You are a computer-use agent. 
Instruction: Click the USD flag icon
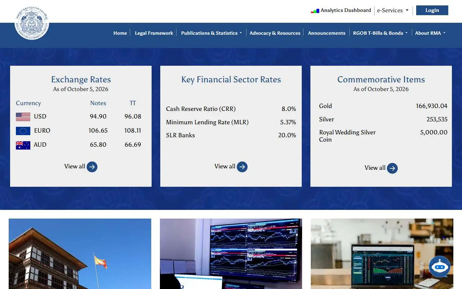[23, 117]
